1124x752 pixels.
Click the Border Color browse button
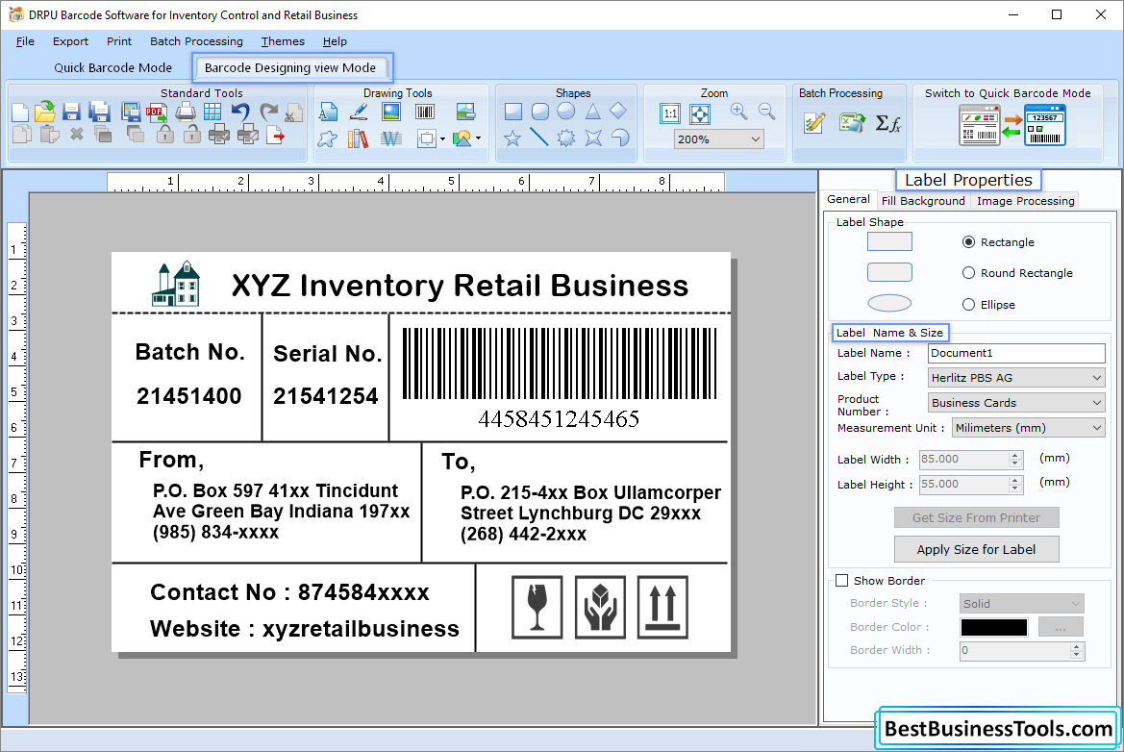(1061, 627)
